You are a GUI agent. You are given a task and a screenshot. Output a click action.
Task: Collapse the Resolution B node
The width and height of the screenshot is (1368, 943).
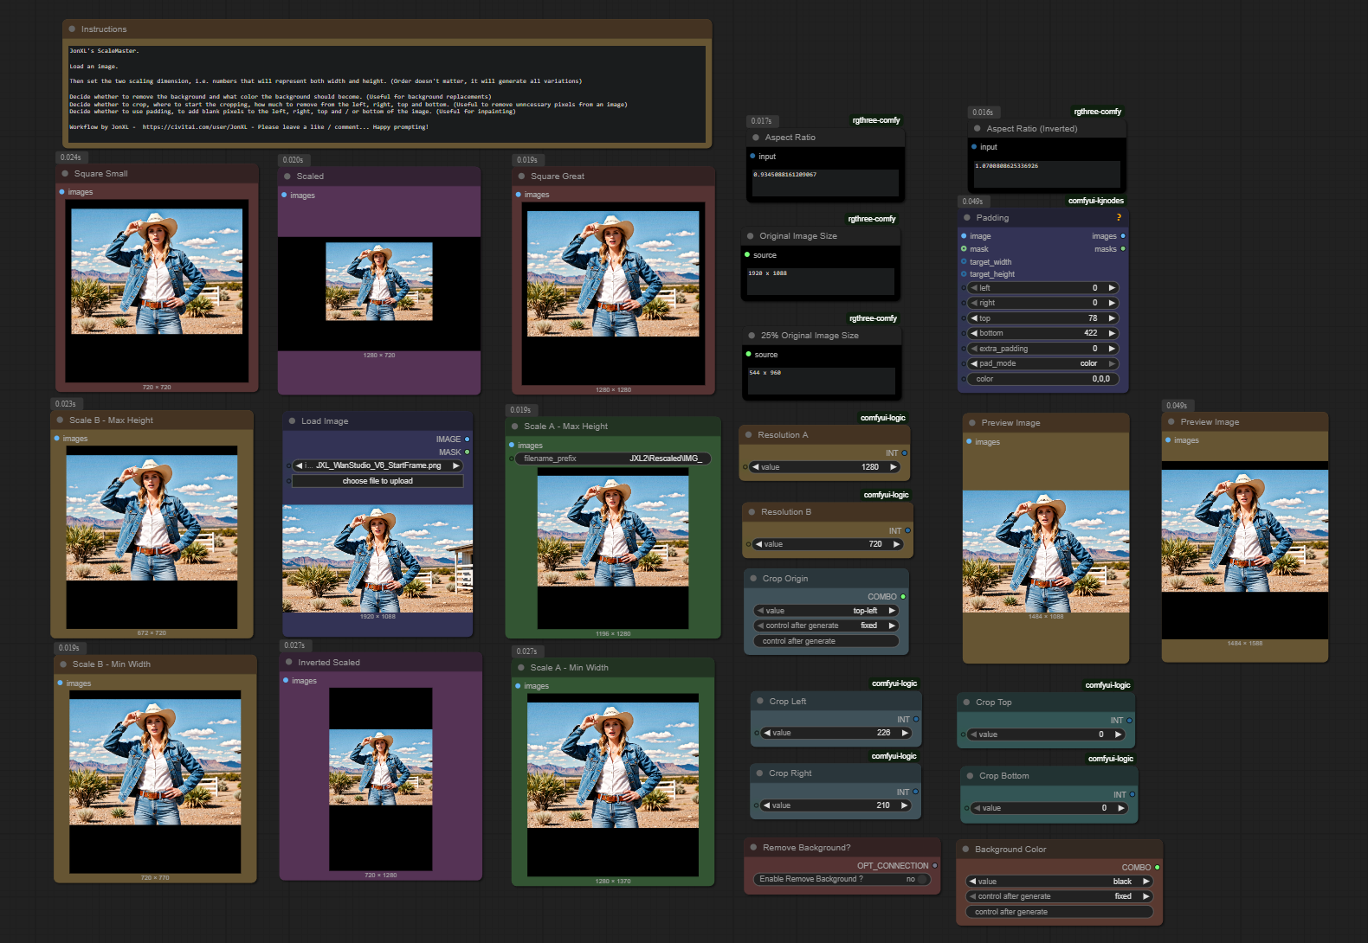point(752,512)
